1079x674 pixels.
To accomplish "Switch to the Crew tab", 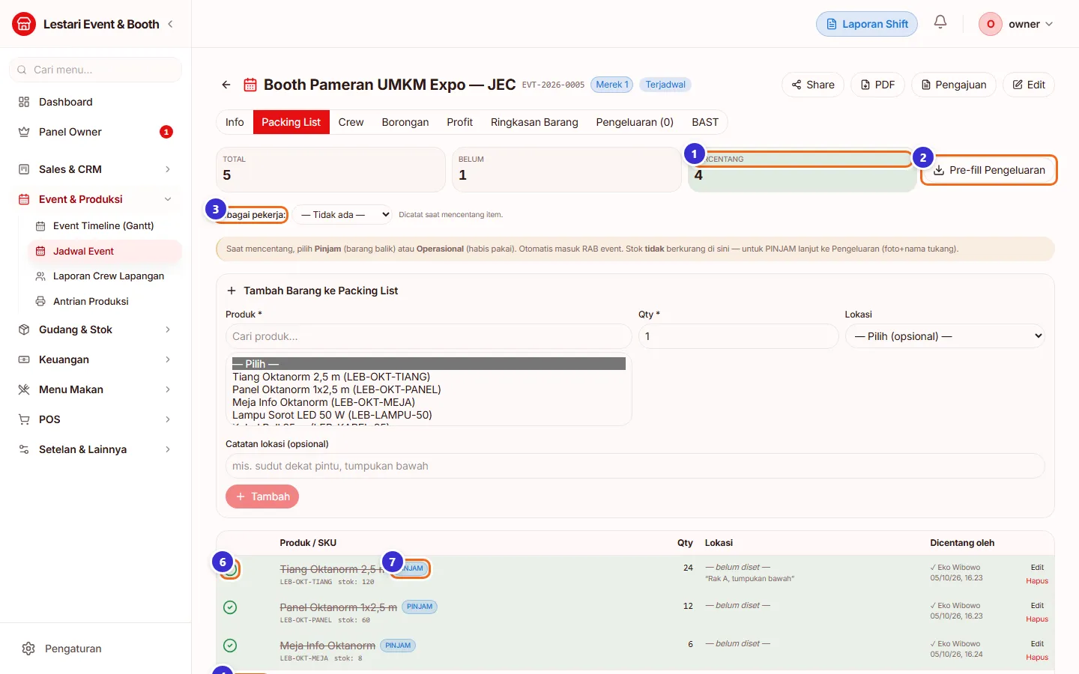I will (x=351, y=122).
